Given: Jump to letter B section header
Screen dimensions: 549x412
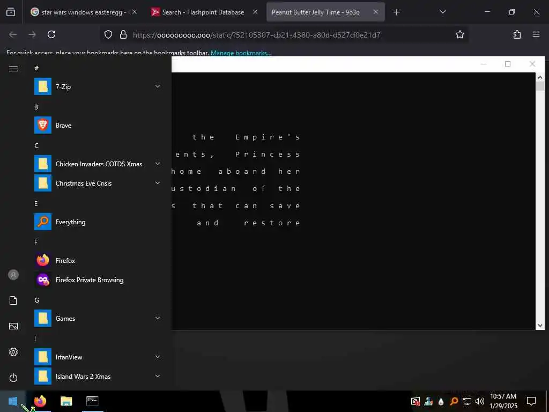Looking at the screenshot, I should [36, 107].
